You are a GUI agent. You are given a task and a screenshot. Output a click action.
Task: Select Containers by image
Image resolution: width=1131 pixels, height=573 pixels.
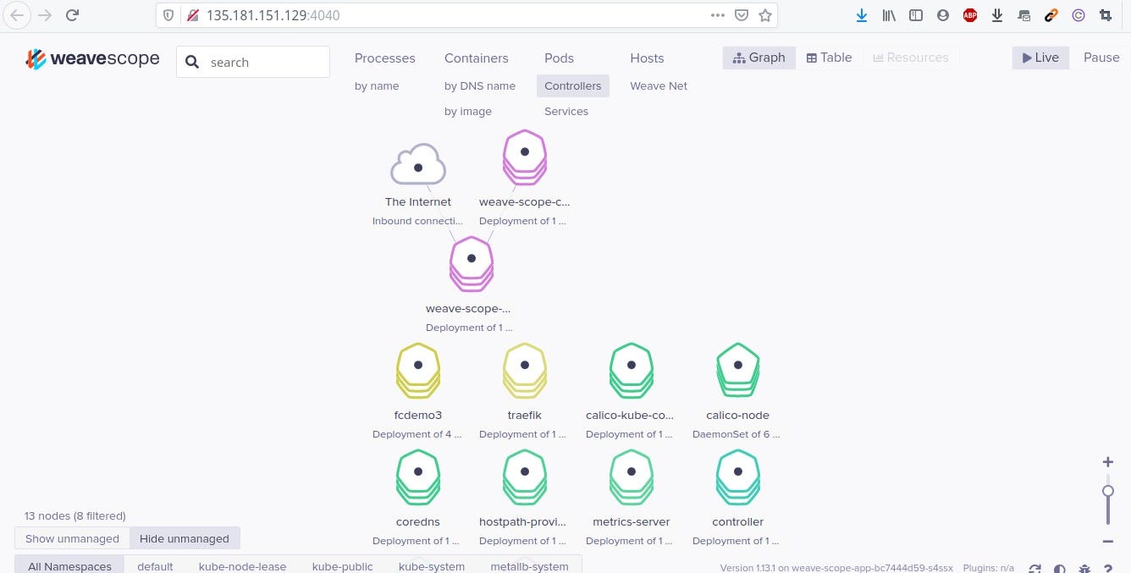tap(468, 111)
